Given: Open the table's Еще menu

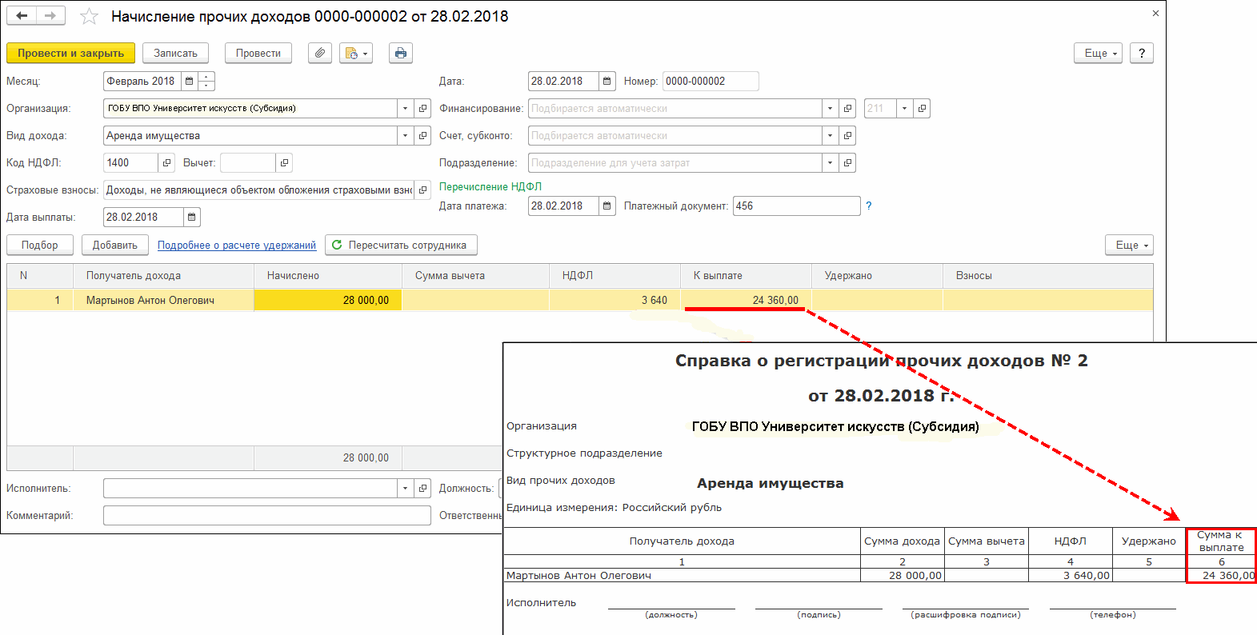Looking at the screenshot, I should click(x=1130, y=246).
